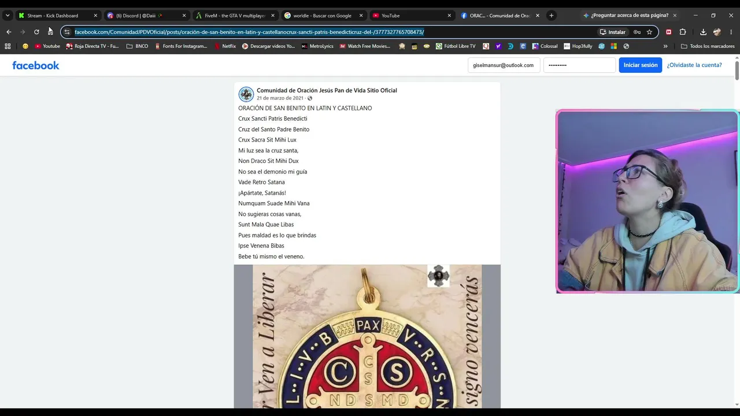Open the Netflix bookmark
740x416 pixels.
coord(225,46)
